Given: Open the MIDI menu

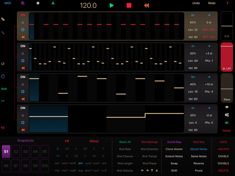Looking at the screenshot, I should pyautogui.click(x=8, y=3).
